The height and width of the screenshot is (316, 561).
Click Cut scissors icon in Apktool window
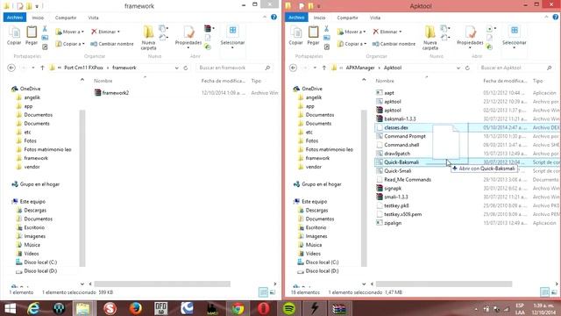[326, 29]
